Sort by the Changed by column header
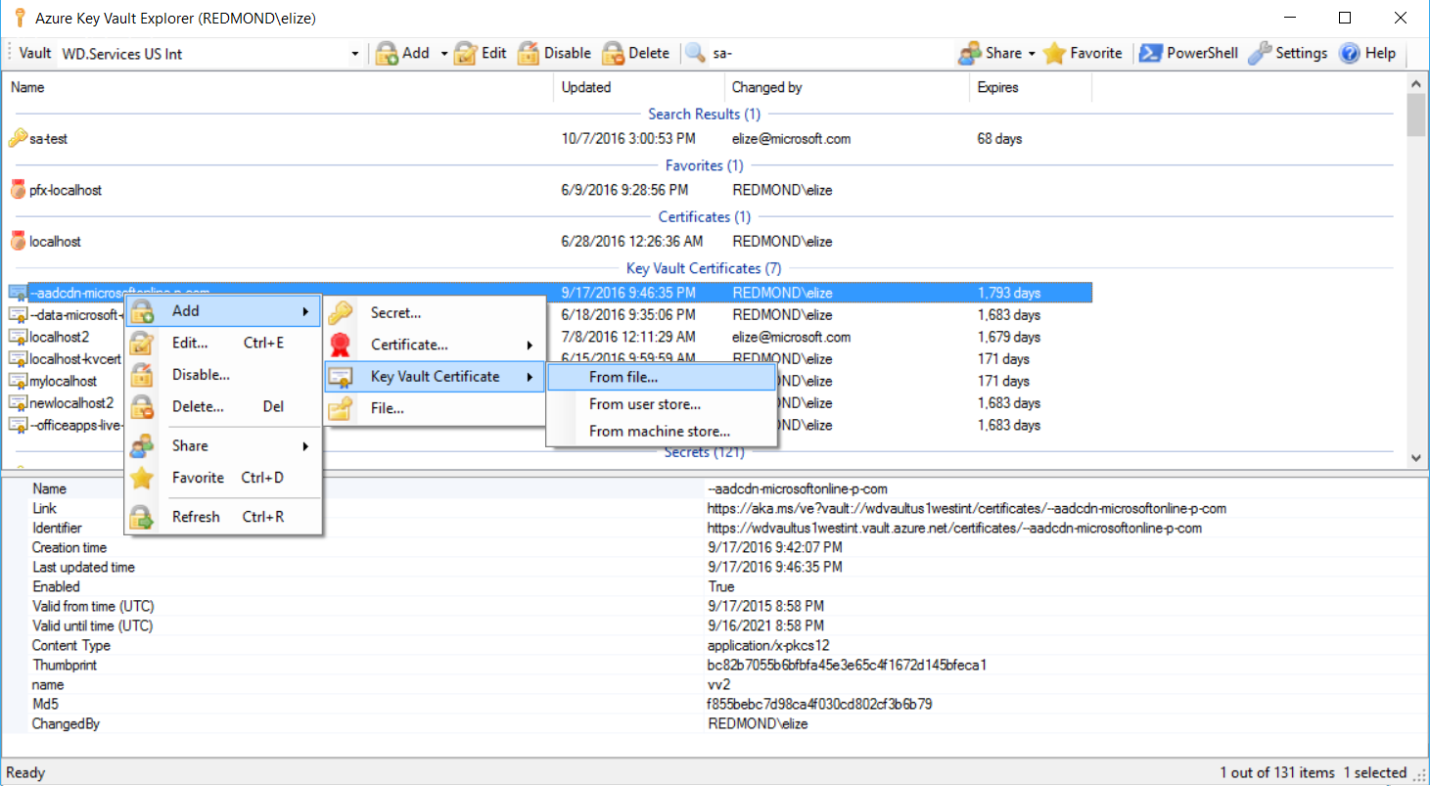 846,87
